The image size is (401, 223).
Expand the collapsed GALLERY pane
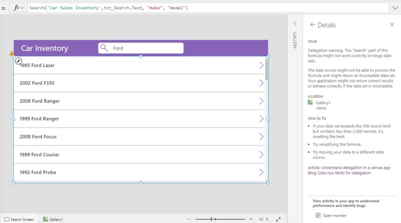pyautogui.click(x=295, y=23)
